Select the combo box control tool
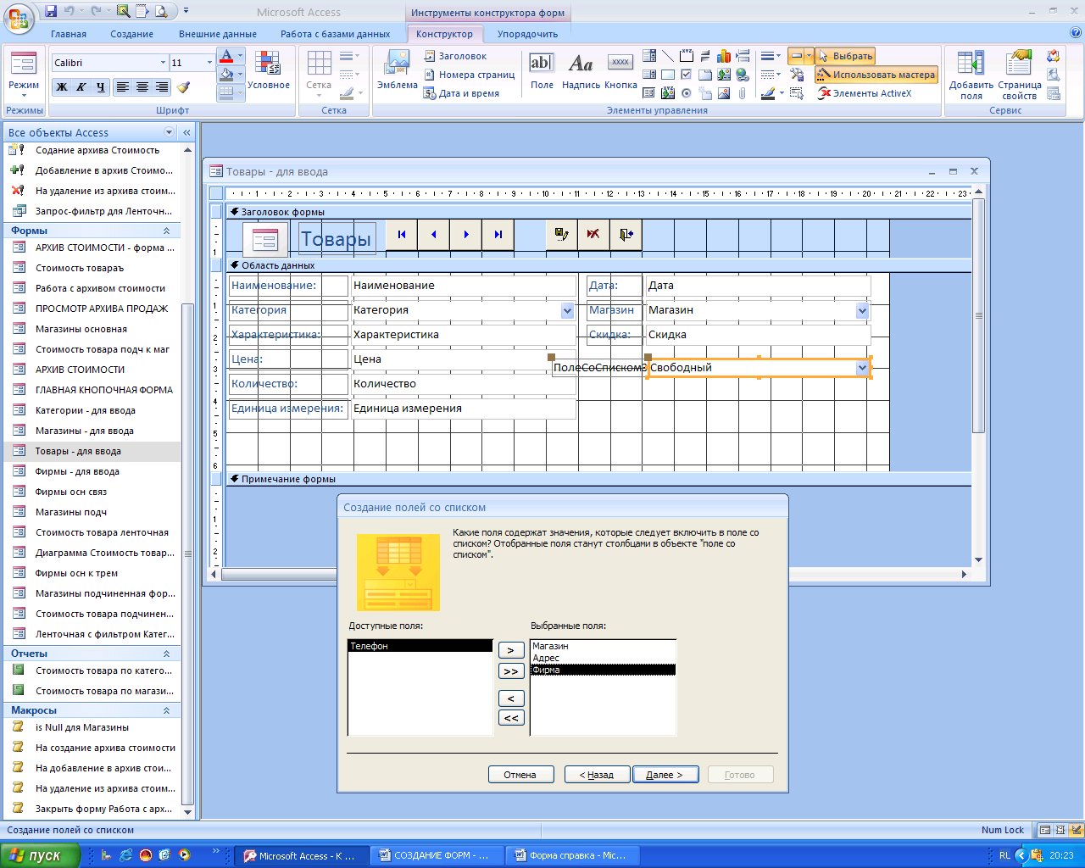 (649, 56)
